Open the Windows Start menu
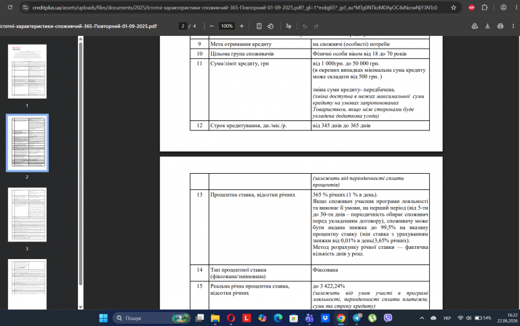 point(104,318)
